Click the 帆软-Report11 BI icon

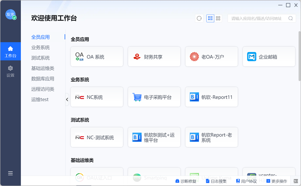194,97
